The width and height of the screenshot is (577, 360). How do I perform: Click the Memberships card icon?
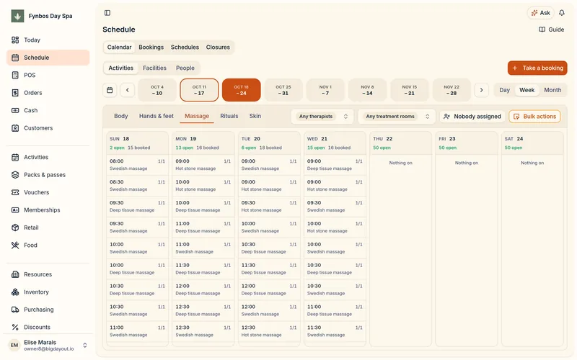15,210
